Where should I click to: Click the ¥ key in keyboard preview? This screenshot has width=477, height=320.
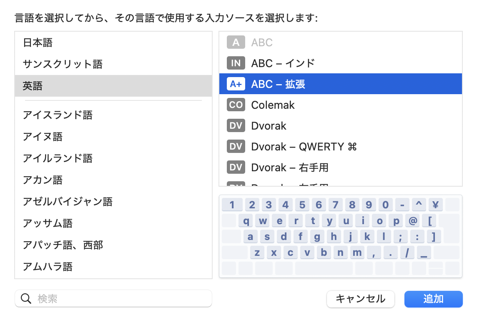(x=435, y=205)
